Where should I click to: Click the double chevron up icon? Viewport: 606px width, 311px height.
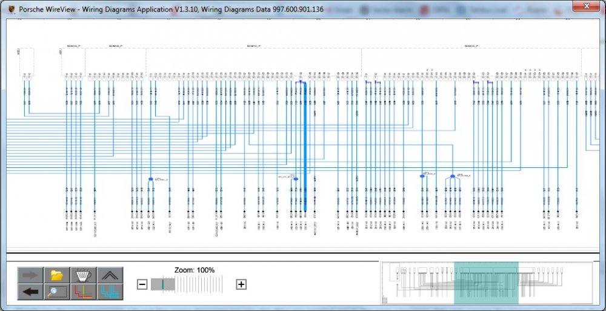click(110, 275)
